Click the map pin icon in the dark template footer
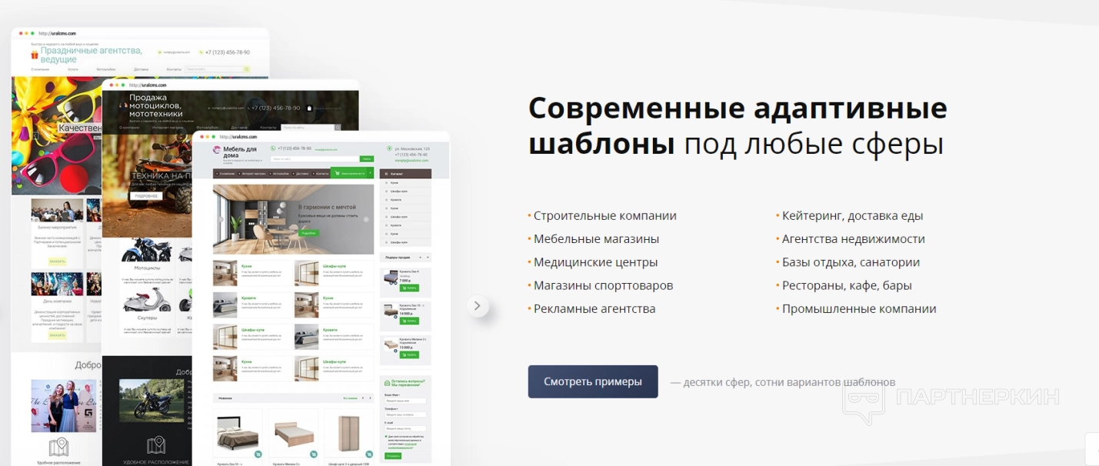 [156, 445]
